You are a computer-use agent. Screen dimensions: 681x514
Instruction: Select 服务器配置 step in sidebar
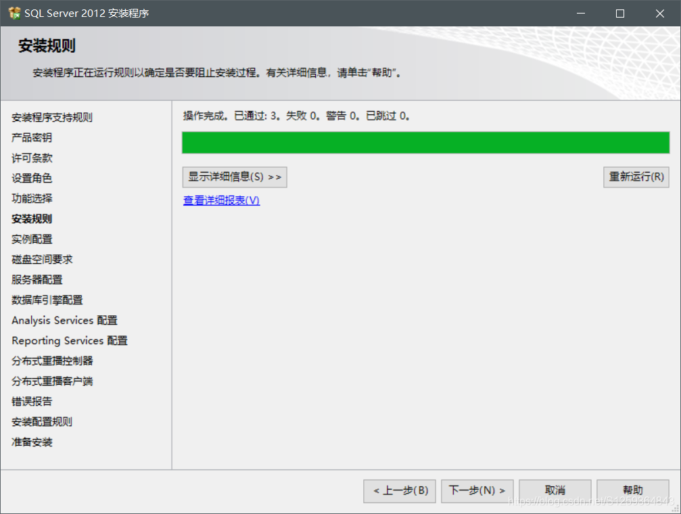click(37, 280)
